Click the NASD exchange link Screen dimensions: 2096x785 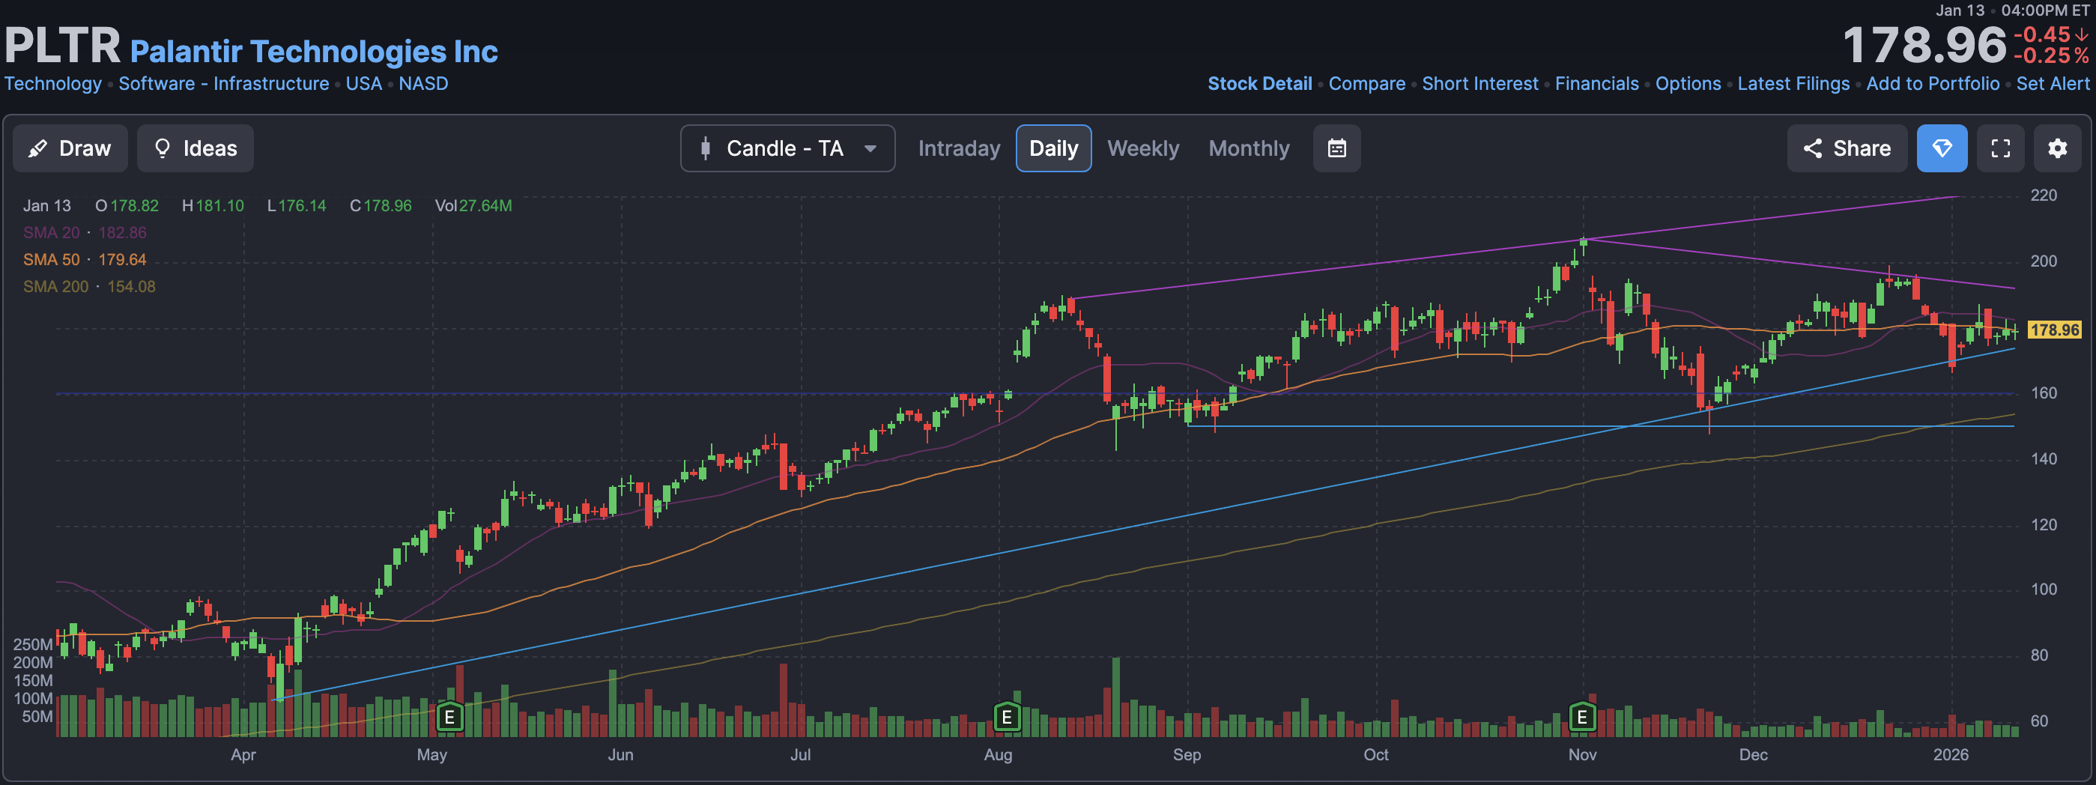423,84
